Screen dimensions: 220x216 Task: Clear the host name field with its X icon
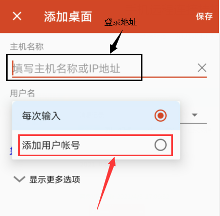202,68
